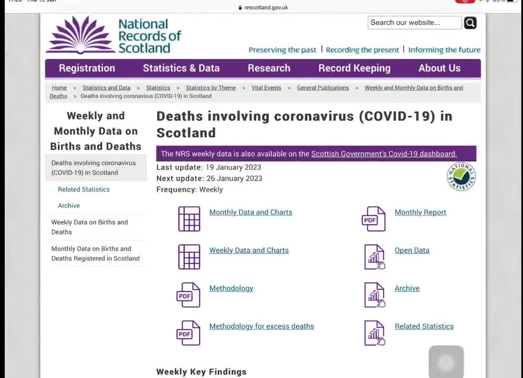Open the Monthly Data and Charts spreadsheet icon

pos(189,218)
